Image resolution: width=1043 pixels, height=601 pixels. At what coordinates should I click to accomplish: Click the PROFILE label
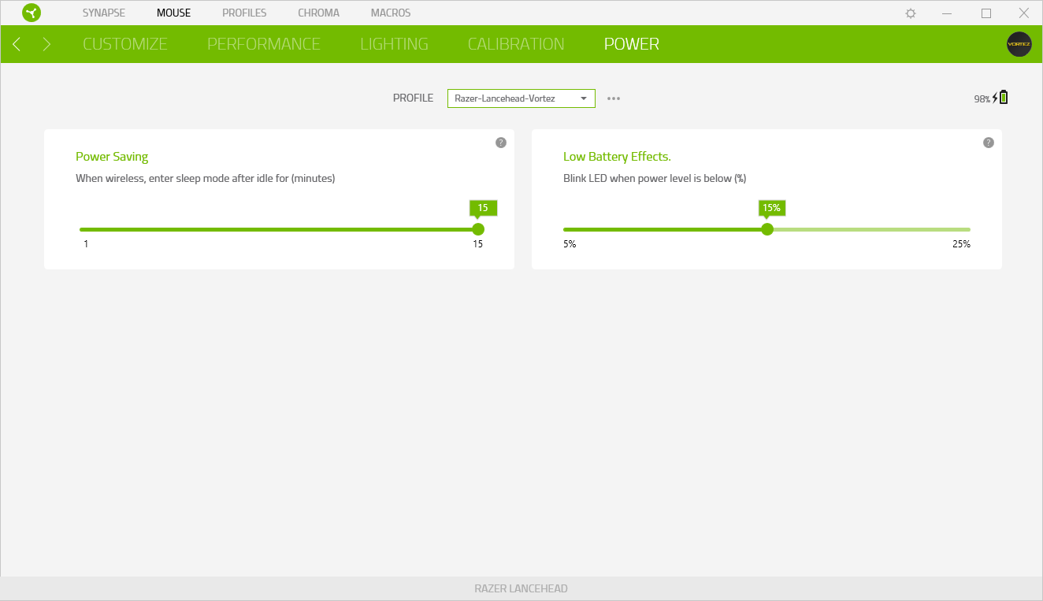point(413,98)
